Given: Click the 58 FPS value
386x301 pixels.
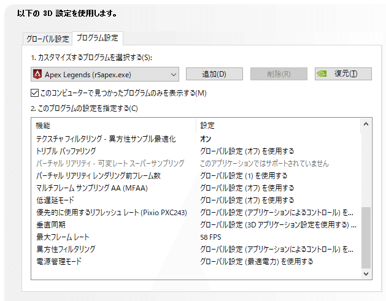Looking at the screenshot, I should 210,237.
